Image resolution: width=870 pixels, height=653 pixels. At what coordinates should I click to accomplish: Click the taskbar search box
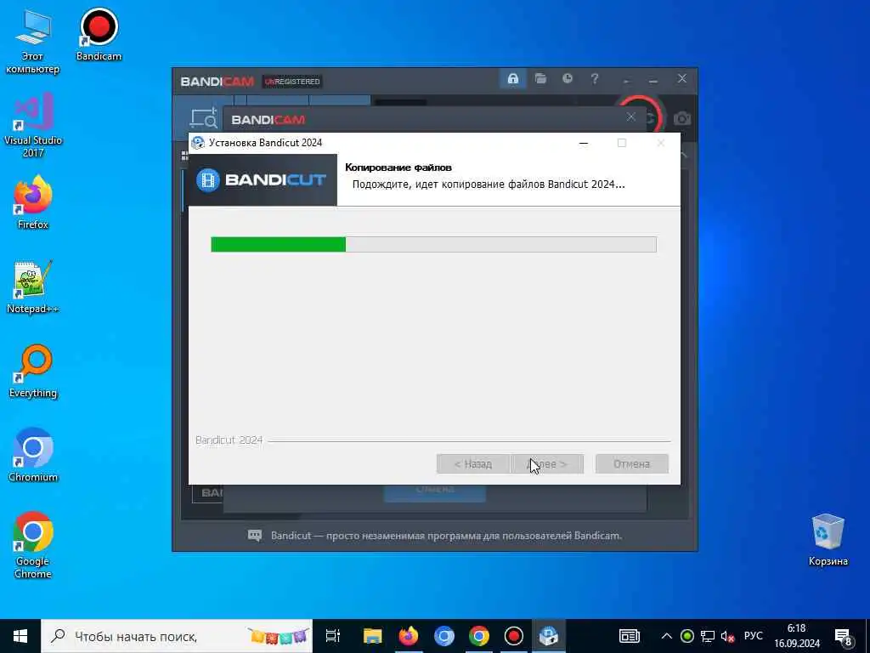click(177, 636)
